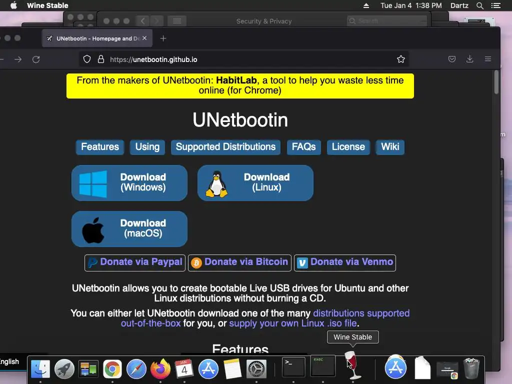Click Download (macOS) button
This screenshot has height=384, width=512.
(129, 229)
